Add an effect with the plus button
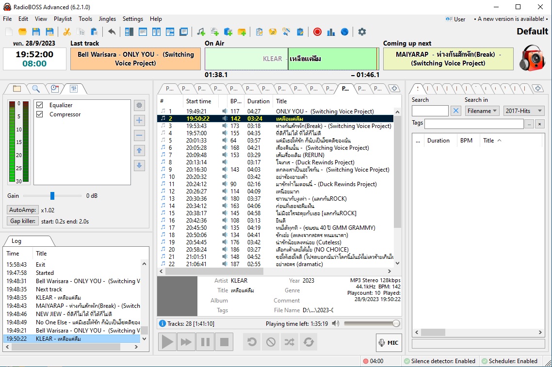 pos(139,120)
